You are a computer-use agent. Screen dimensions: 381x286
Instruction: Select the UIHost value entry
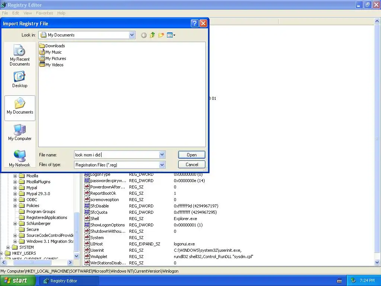point(93,244)
